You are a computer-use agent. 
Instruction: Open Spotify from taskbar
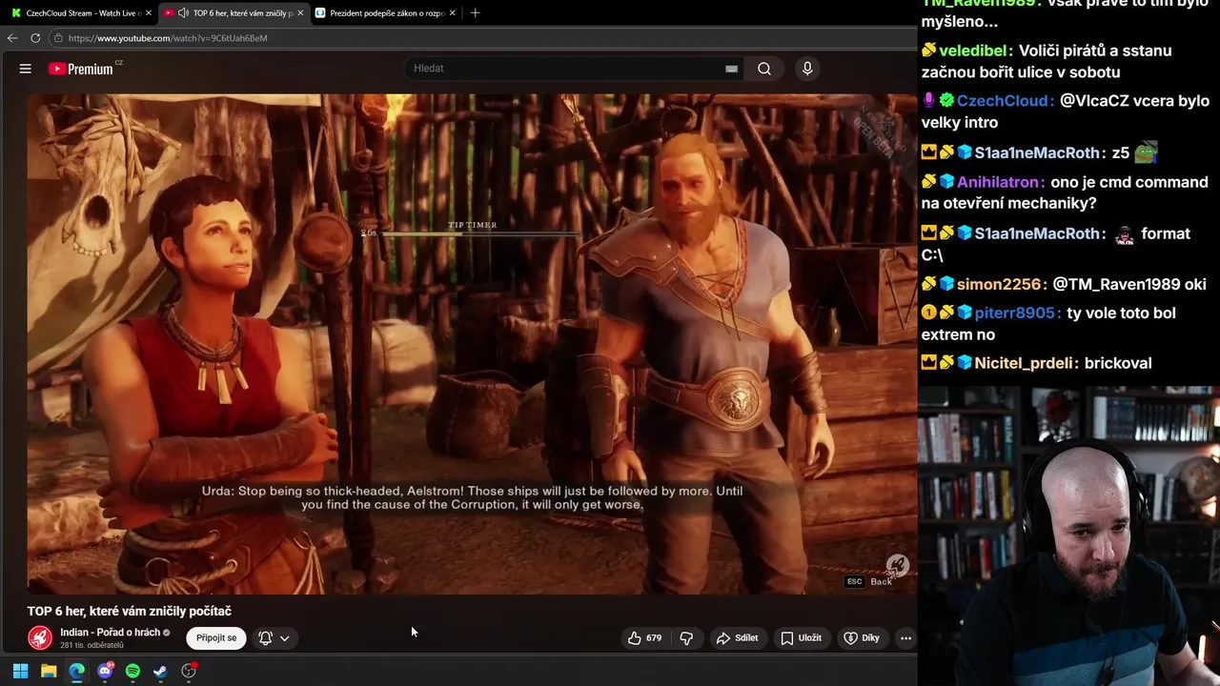pyautogui.click(x=132, y=671)
